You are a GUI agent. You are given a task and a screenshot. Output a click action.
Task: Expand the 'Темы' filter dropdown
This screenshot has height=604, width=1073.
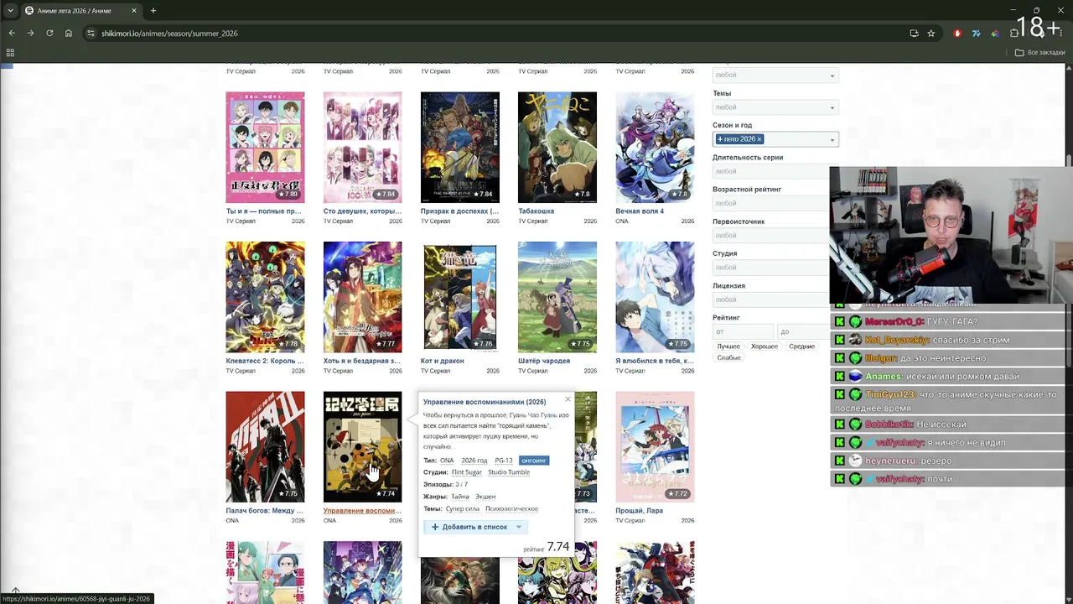click(x=775, y=107)
